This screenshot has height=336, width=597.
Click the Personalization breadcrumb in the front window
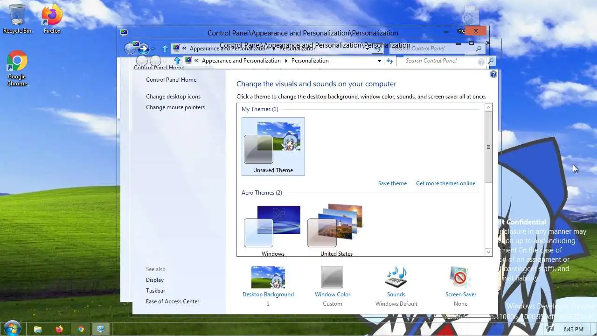tap(310, 61)
